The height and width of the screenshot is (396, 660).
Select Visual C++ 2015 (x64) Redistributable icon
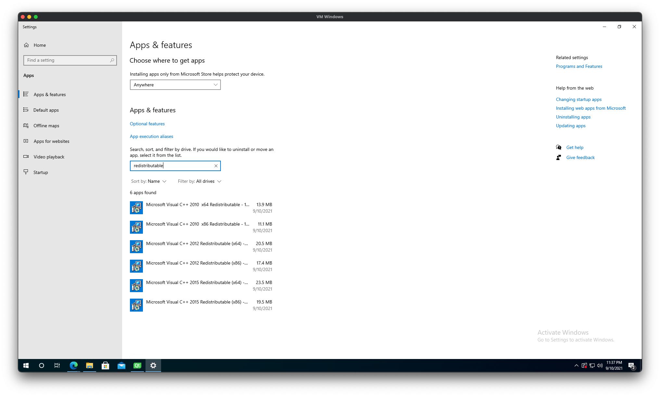coord(136,286)
